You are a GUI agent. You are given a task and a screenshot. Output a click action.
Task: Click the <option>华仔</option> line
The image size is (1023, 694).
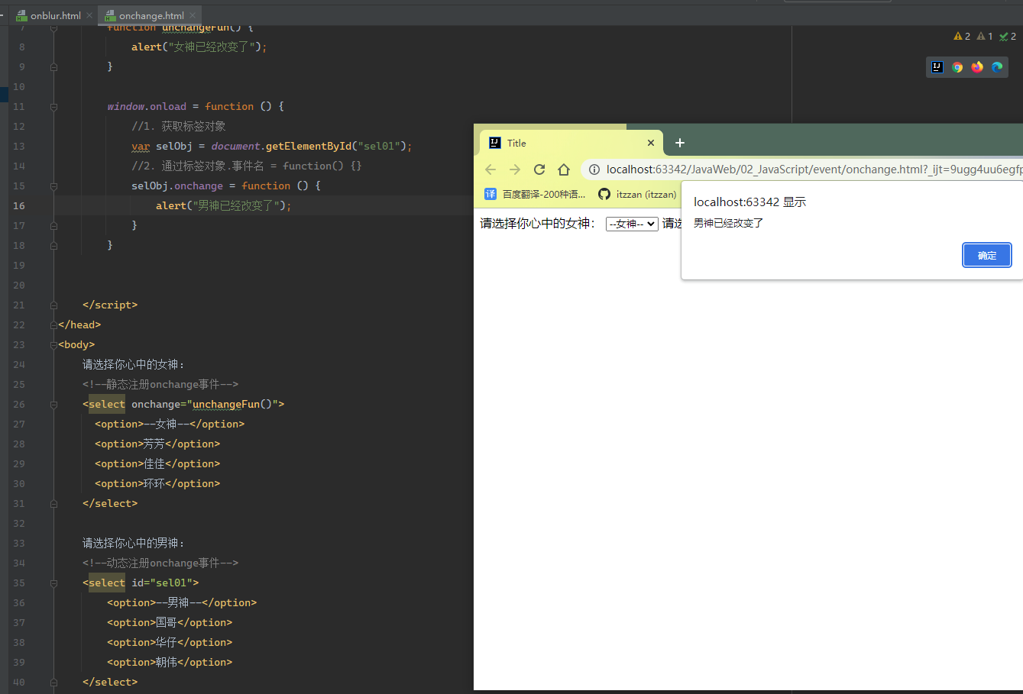click(170, 642)
